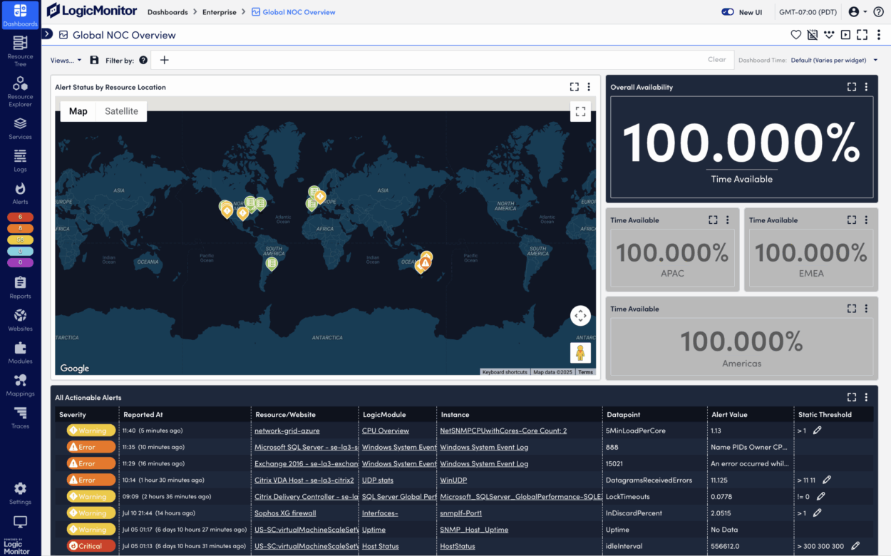
Task: Open the more widgets chevron icon
Action: coord(829,35)
